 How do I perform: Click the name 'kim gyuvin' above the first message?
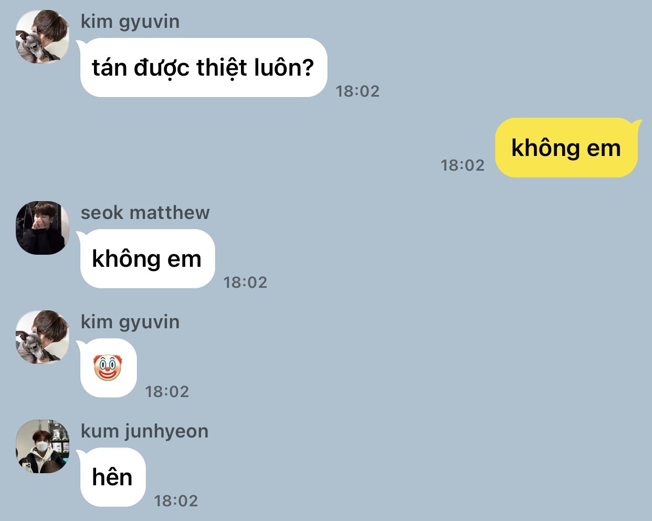click(130, 22)
